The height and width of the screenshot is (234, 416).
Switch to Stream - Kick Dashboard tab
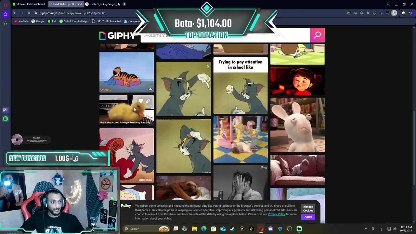point(29,4)
